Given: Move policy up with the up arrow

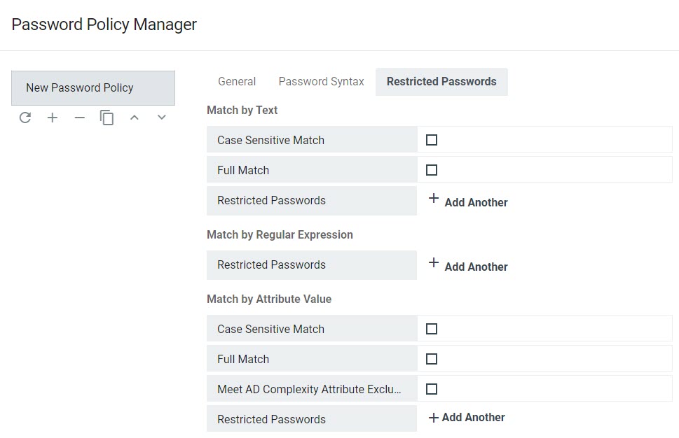Looking at the screenshot, I should pyautogui.click(x=135, y=118).
